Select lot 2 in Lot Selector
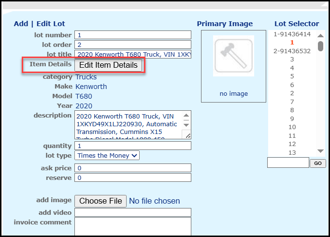Viewport: 330px width, 237px height. (292, 93)
